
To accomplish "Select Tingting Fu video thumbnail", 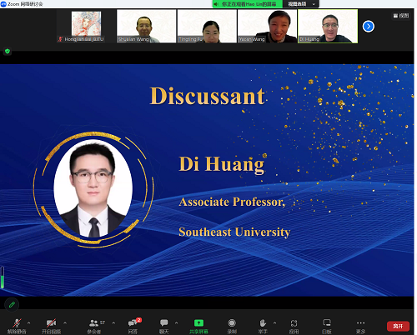I will point(207,26).
